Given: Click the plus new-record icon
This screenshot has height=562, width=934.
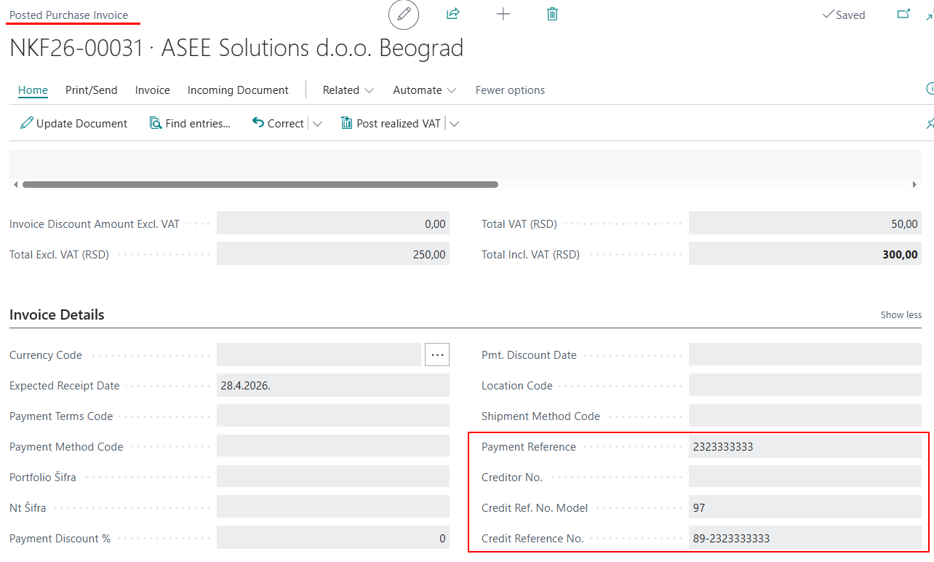Looking at the screenshot, I should pos(503,14).
